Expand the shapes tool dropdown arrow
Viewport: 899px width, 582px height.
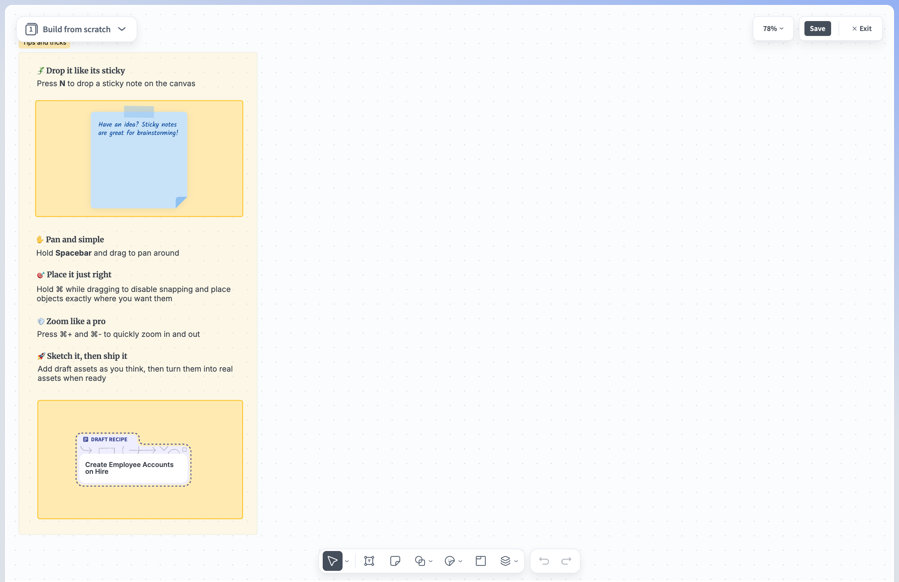431,561
